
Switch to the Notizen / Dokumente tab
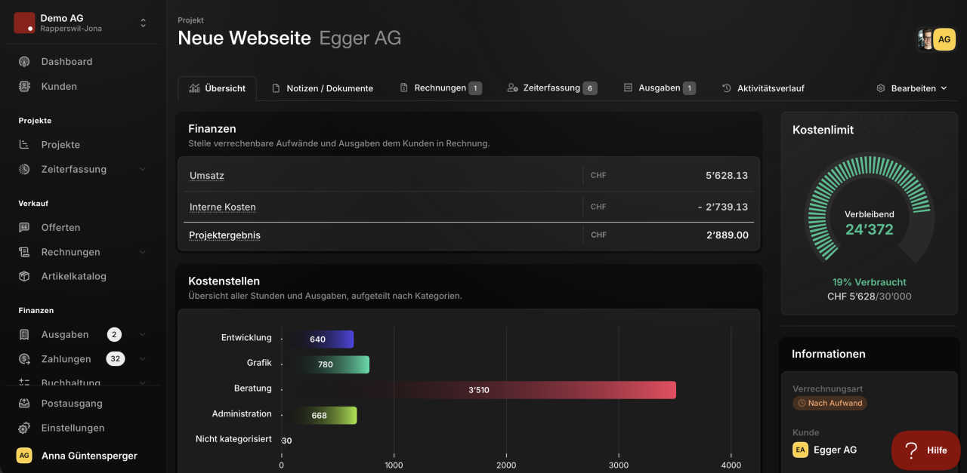click(323, 88)
